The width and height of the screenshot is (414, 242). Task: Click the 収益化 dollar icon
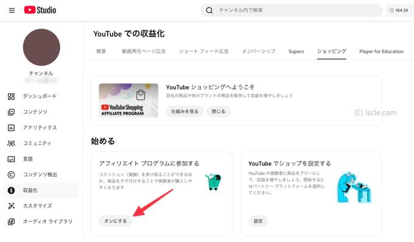coord(11,190)
